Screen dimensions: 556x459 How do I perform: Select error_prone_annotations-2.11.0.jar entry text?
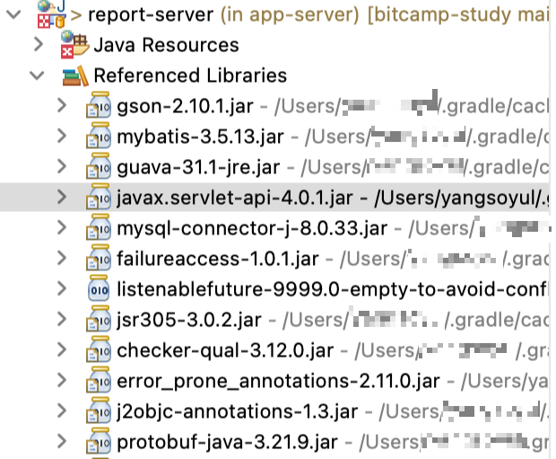pos(278,382)
